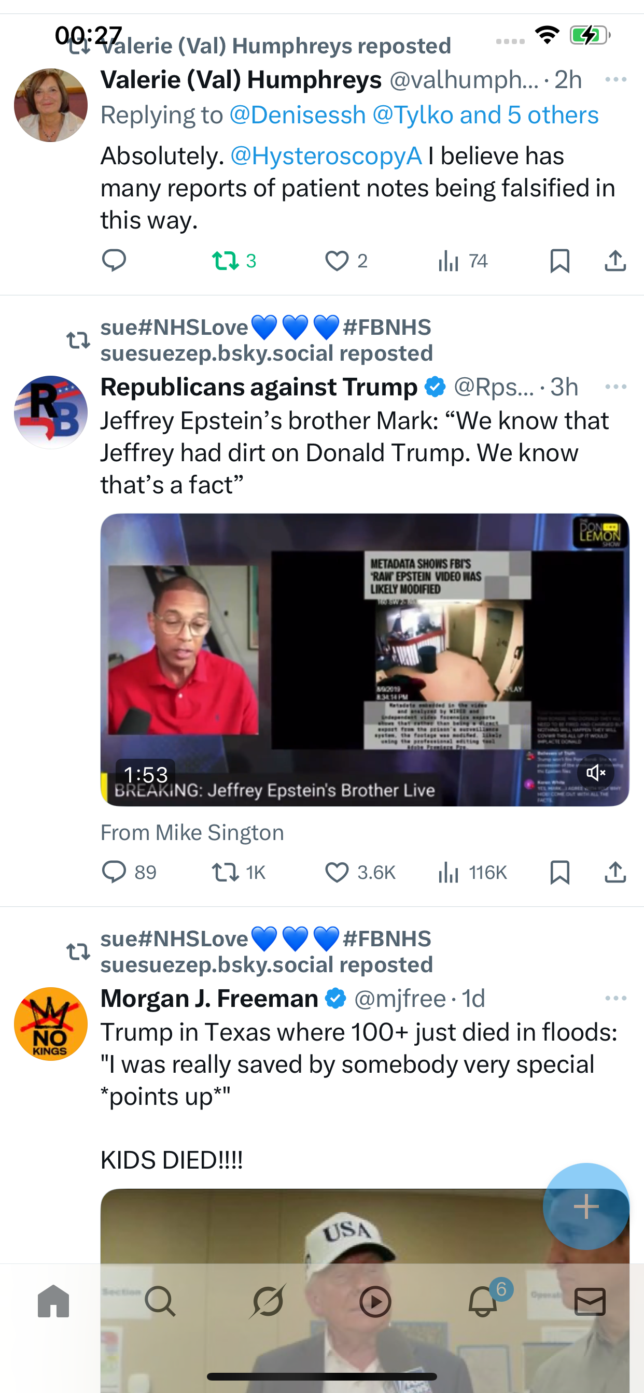The height and width of the screenshot is (1393, 644).
Task: Share the Republicans against Trump tweet
Action: pyautogui.click(x=615, y=872)
